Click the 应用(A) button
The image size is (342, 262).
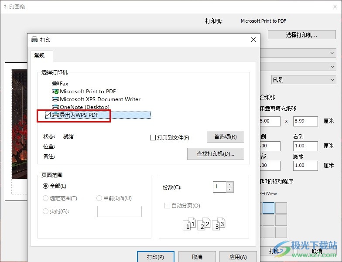238,257
